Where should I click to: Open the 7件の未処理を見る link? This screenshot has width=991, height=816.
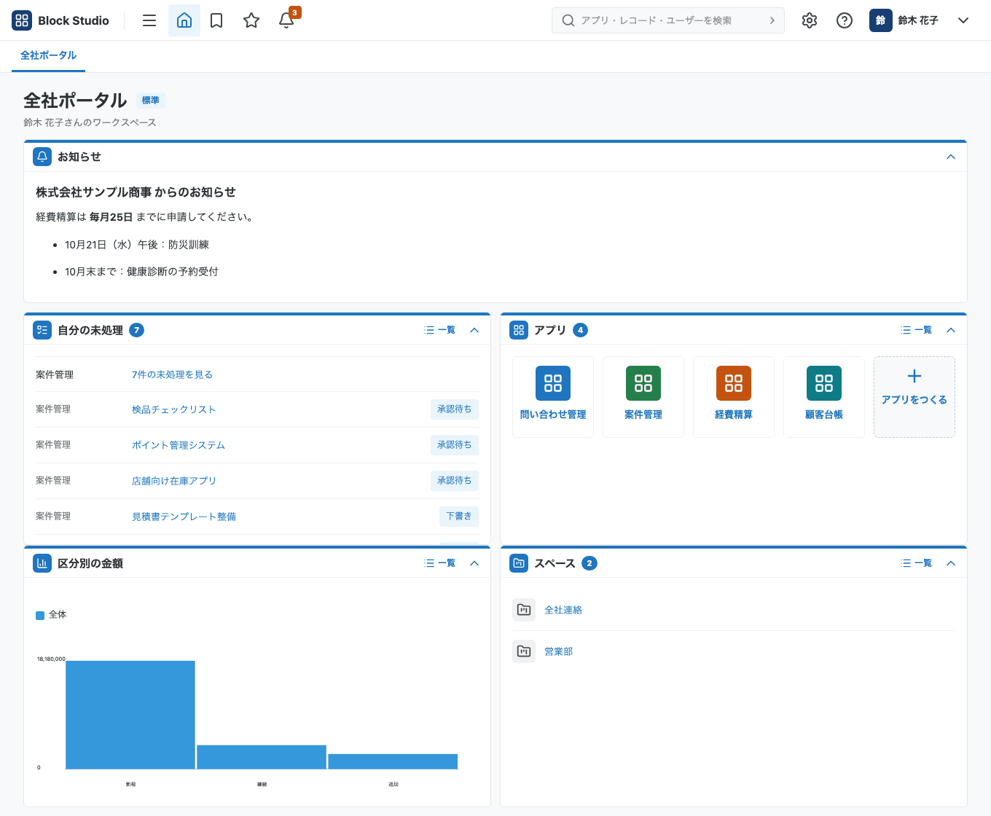click(x=172, y=374)
